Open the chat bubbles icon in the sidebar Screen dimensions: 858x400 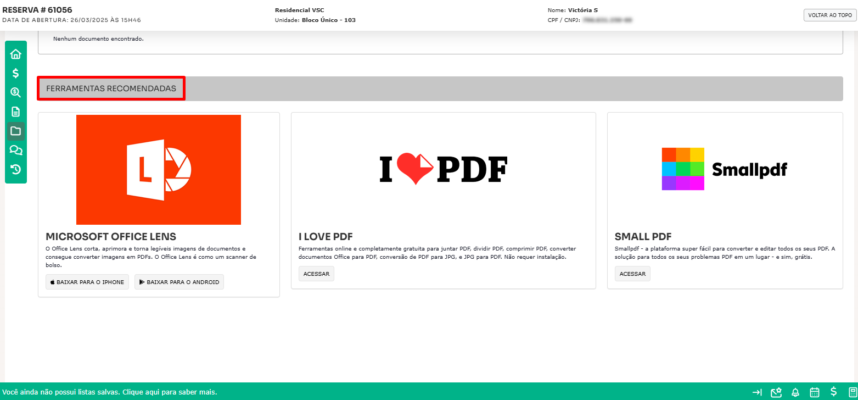click(16, 150)
